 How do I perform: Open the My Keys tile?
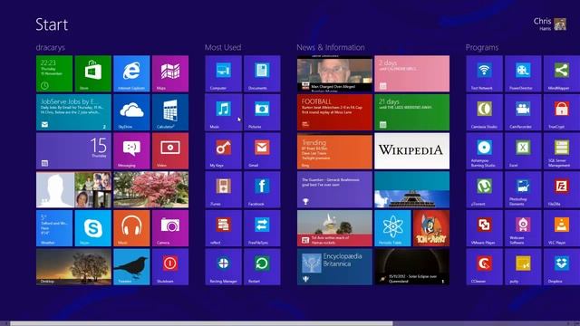click(224, 151)
